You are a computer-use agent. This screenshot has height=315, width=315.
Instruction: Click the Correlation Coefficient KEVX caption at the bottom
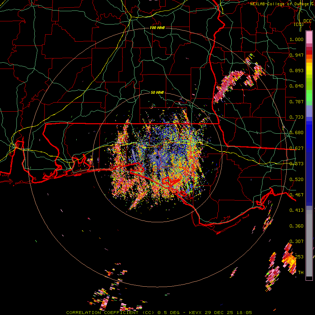point(159,313)
